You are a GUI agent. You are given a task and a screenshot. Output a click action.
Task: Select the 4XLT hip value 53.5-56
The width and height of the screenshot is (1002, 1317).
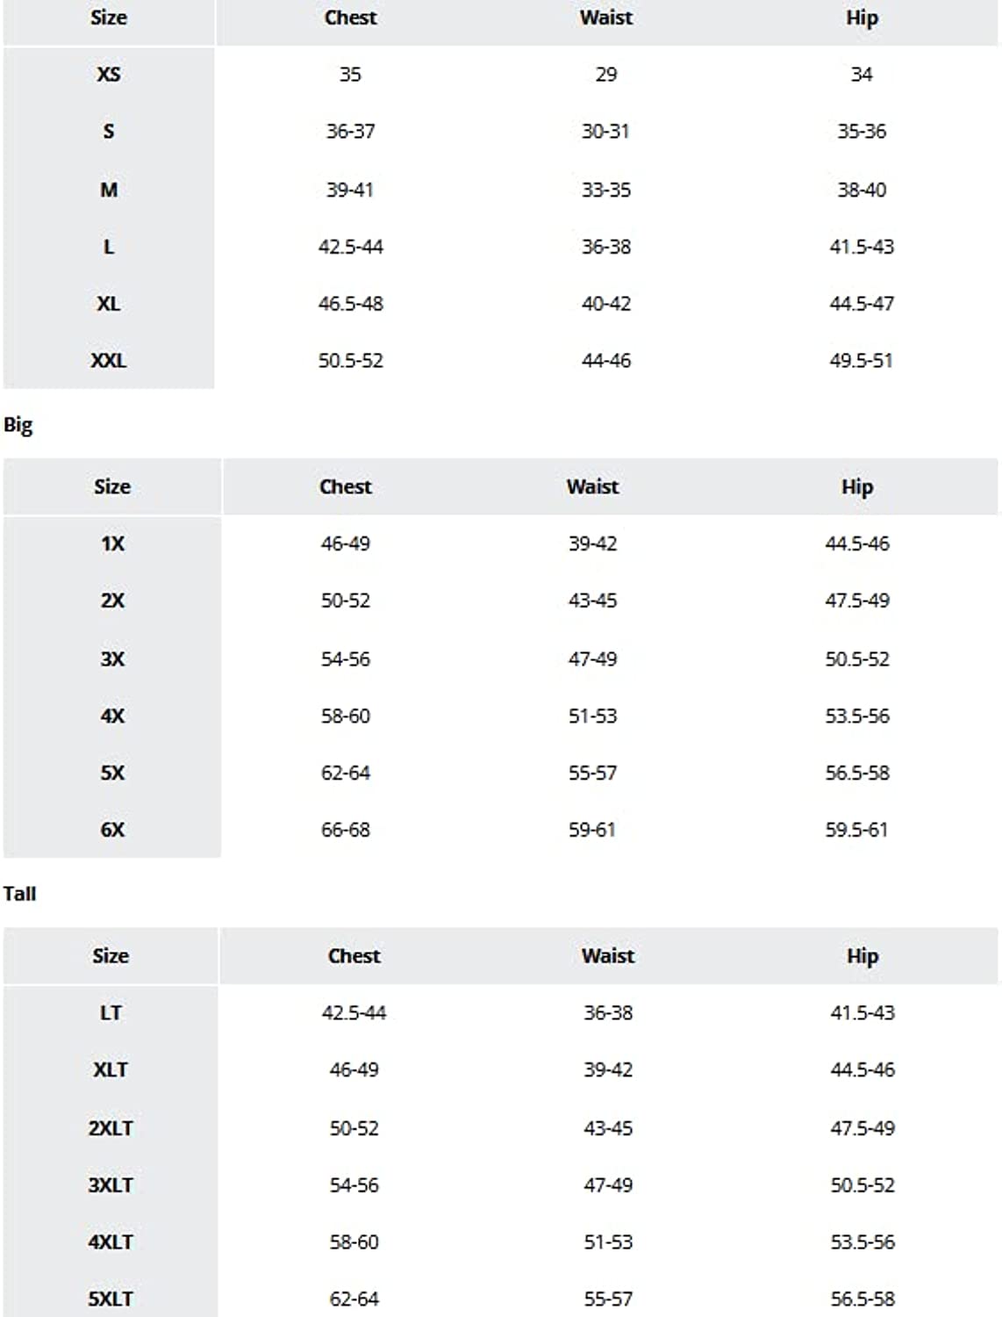pyautogui.click(x=862, y=1242)
